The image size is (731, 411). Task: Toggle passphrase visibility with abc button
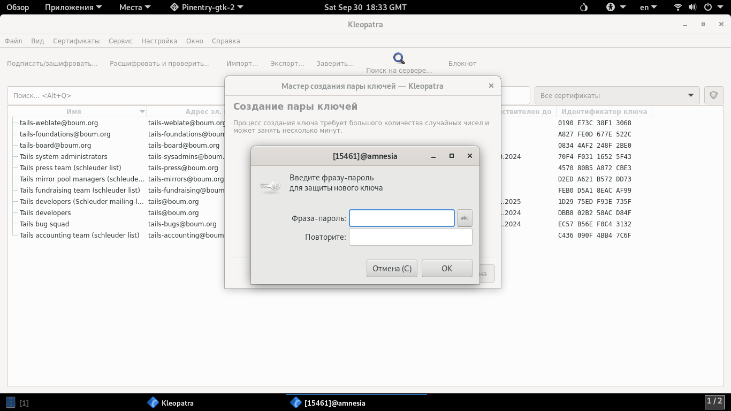pyautogui.click(x=465, y=218)
